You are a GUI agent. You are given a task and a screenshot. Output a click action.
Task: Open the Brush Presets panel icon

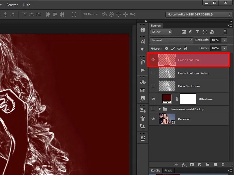143,111
